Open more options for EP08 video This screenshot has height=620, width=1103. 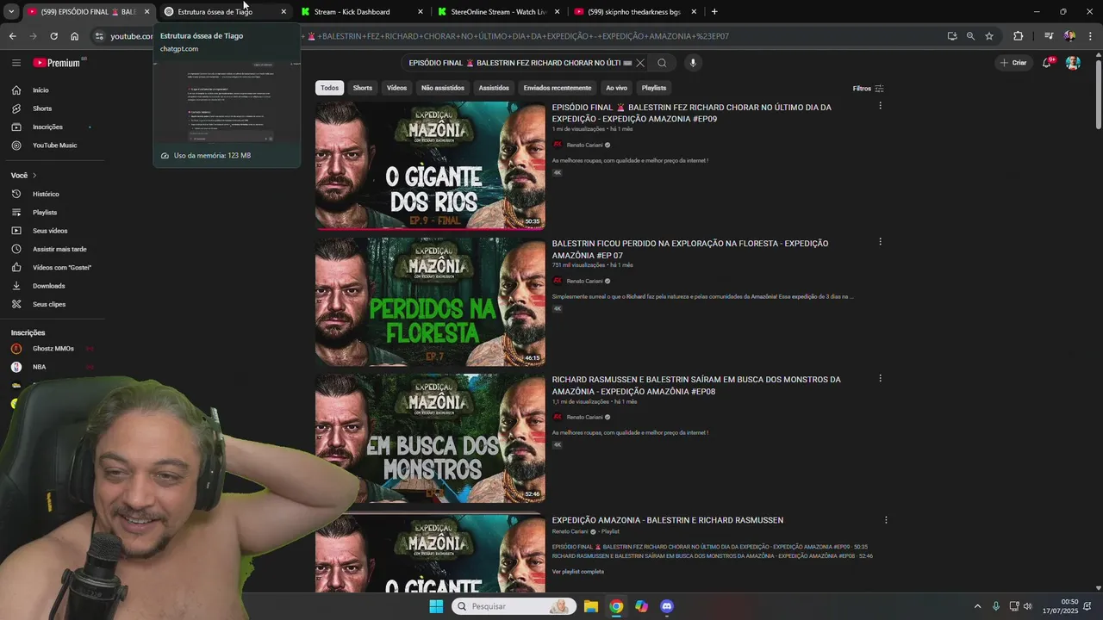880,378
